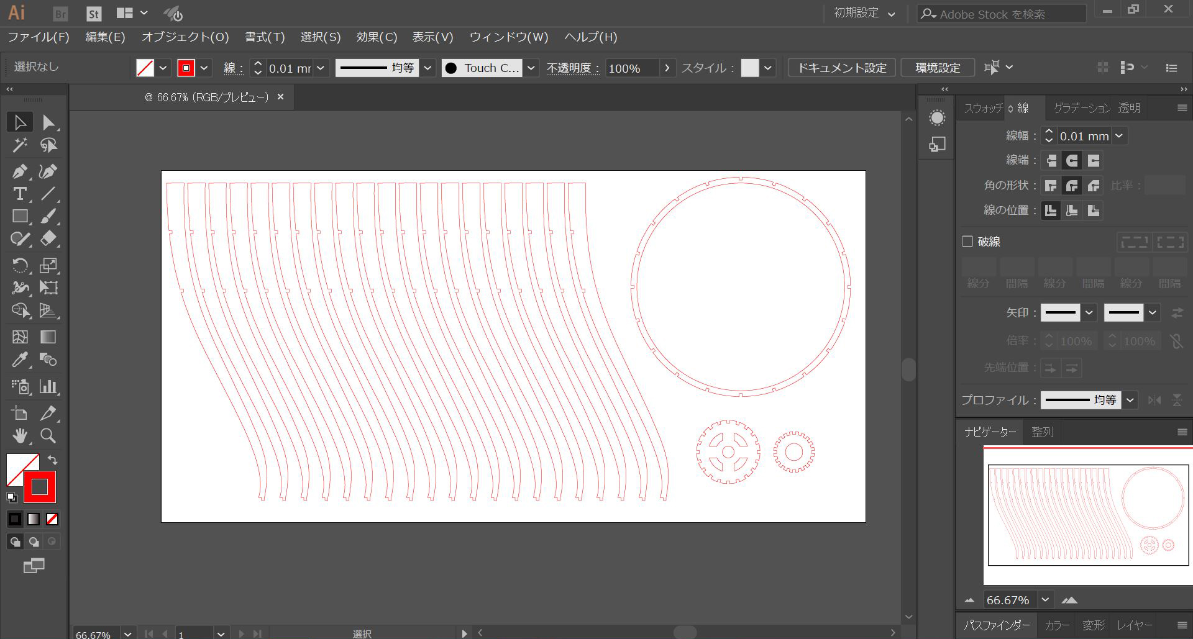Open stroke weight dropdown in control bar
This screenshot has height=639, width=1193.
click(x=321, y=68)
